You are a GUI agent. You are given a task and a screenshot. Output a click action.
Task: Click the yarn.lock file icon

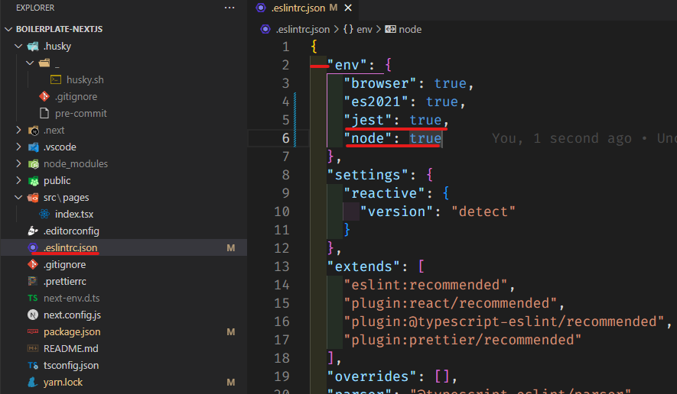pyautogui.click(x=33, y=382)
